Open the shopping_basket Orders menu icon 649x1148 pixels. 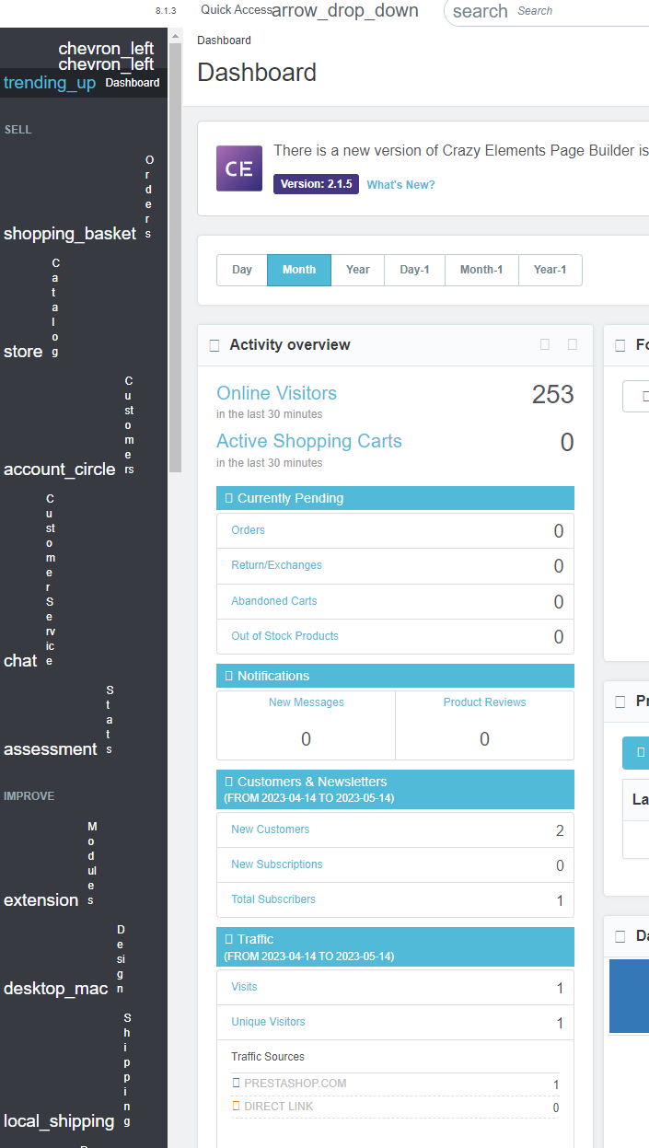pos(70,234)
